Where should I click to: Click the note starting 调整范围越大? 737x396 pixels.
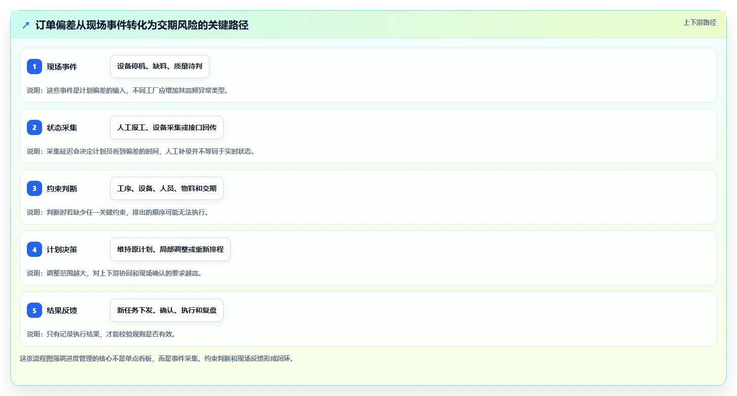pyautogui.click(x=115, y=273)
